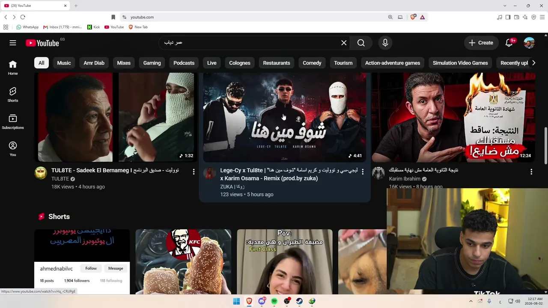Select the Colognes filter chip
Screen dimensions: 548x308
(239, 63)
